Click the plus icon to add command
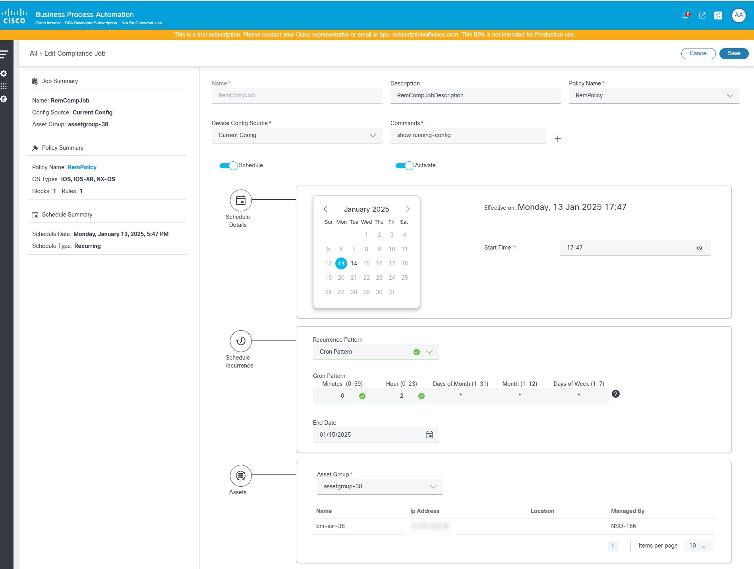754x569 pixels. (x=558, y=139)
